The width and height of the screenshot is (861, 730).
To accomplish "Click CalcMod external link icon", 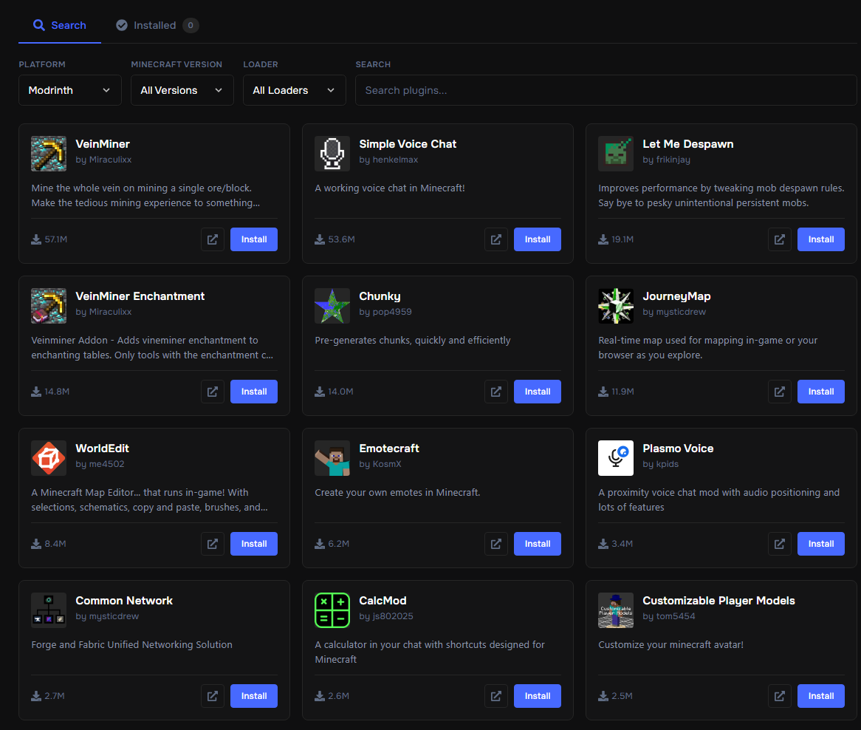I will coord(495,696).
